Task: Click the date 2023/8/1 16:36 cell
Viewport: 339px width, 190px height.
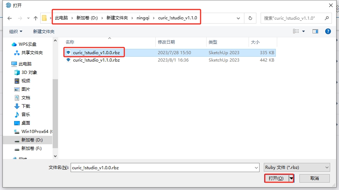Action: coord(173,60)
